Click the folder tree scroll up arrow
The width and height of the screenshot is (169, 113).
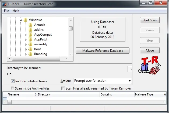pyautogui.click(x=71, y=20)
